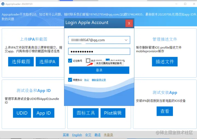Click the AppUploader logo in title bar

click(x=3, y=4)
